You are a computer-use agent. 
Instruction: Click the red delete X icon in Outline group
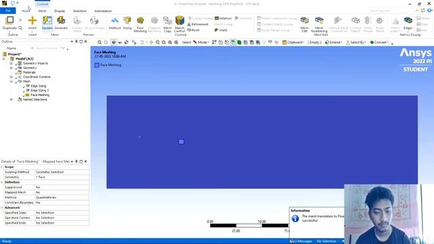(20, 20)
